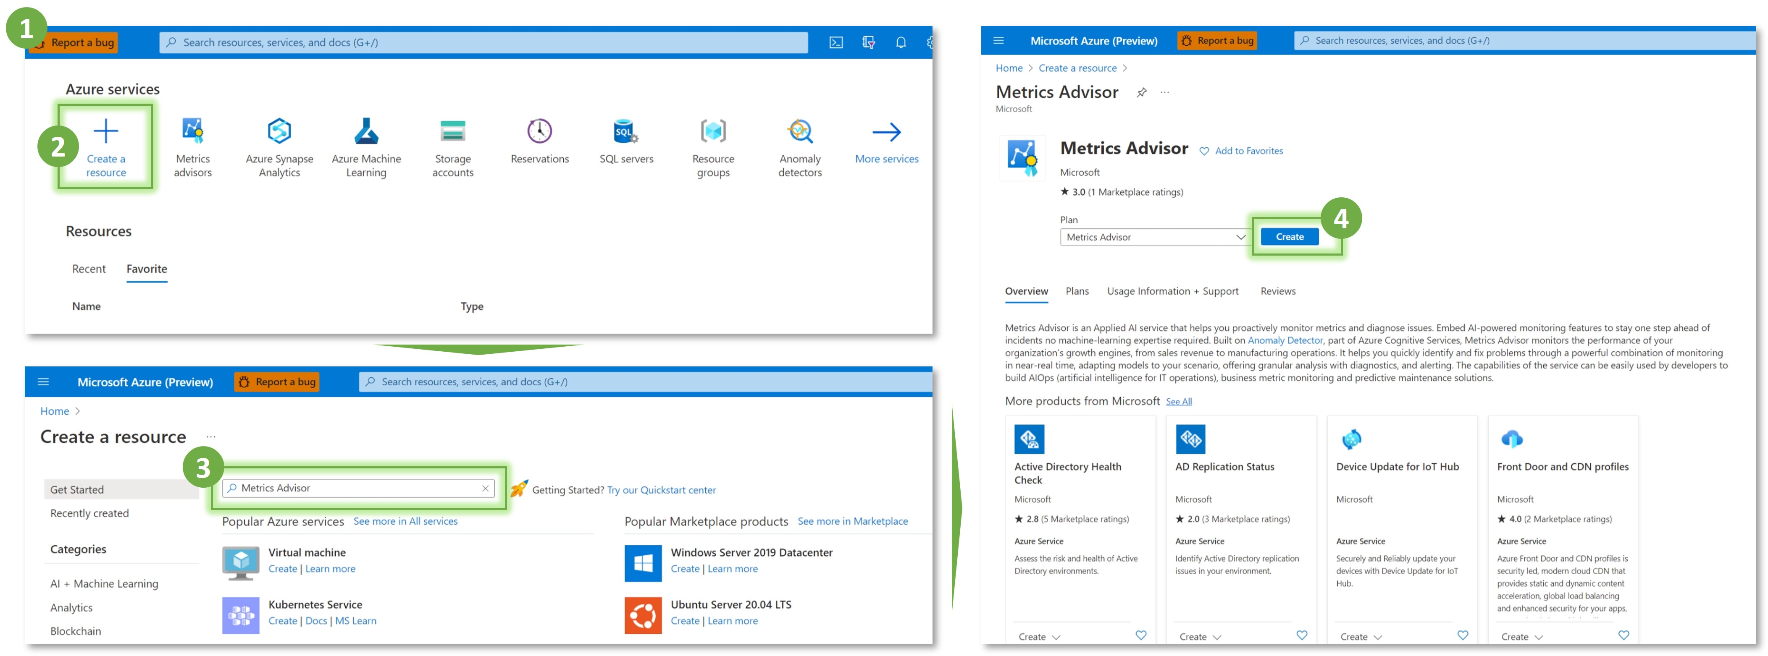
Task: Favorite Active Directory Health Check heart
Action: [1141, 635]
